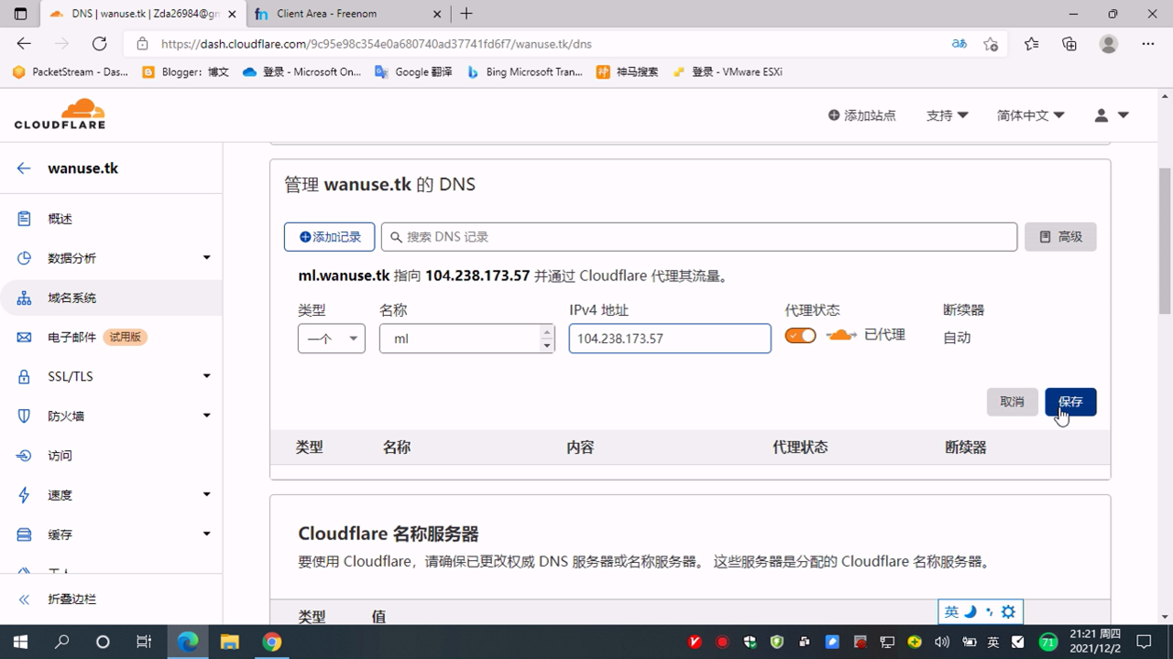This screenshot has width=1173, height=659.
Task: Open 简体中文 language dropdown
Action: [x=1031, y=115]
